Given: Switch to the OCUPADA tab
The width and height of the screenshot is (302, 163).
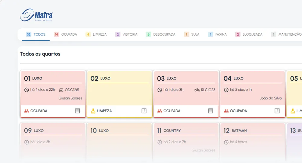Looking at the screenshot, I should coord(66,34).
